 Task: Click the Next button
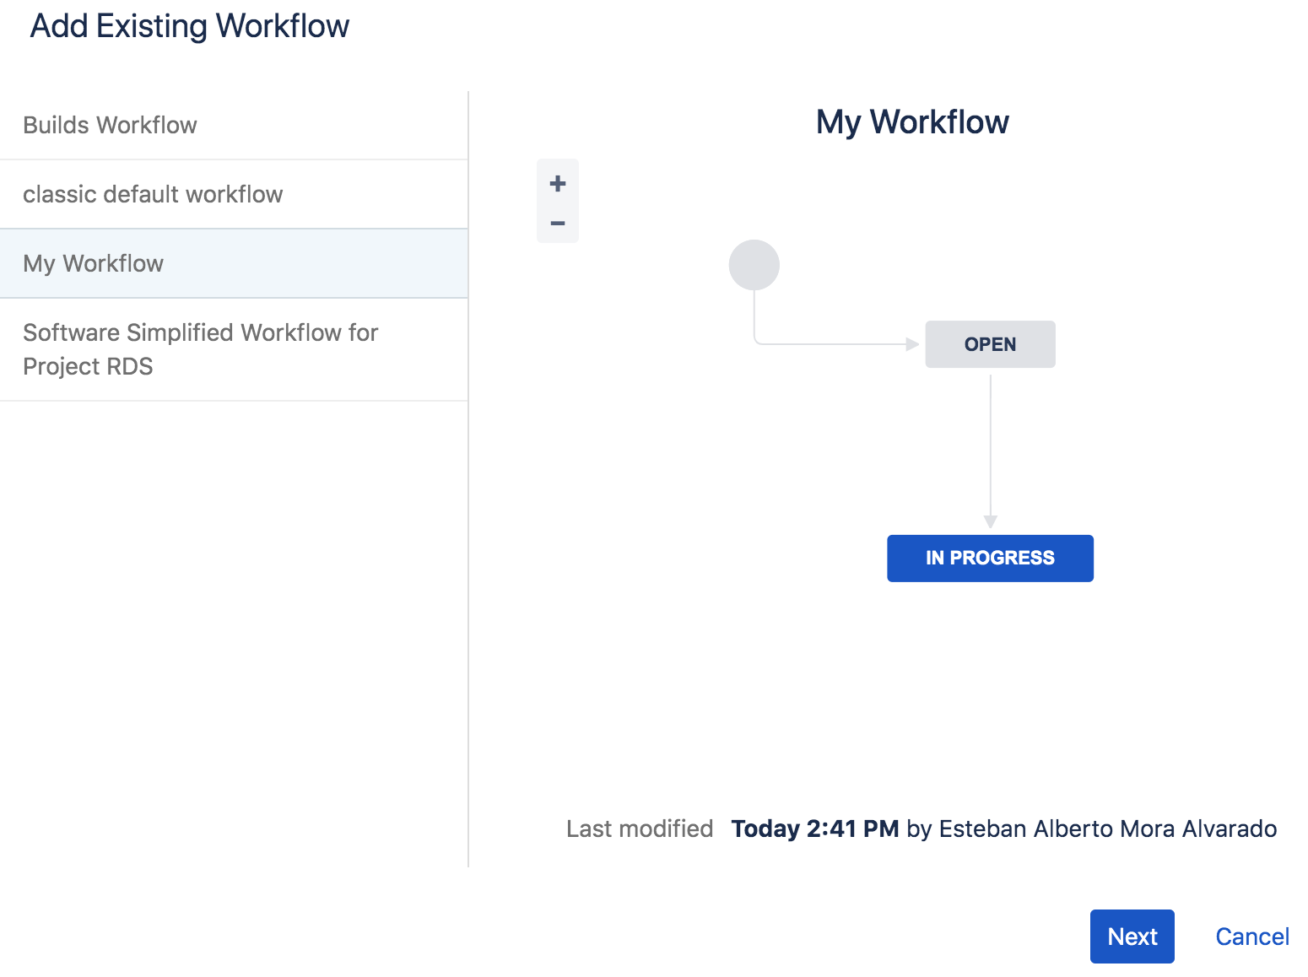point(1132,936)
